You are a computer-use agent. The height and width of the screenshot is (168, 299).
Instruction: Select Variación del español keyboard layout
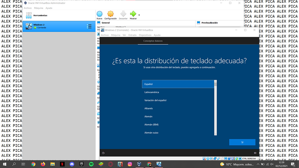[x=178, y=100]
